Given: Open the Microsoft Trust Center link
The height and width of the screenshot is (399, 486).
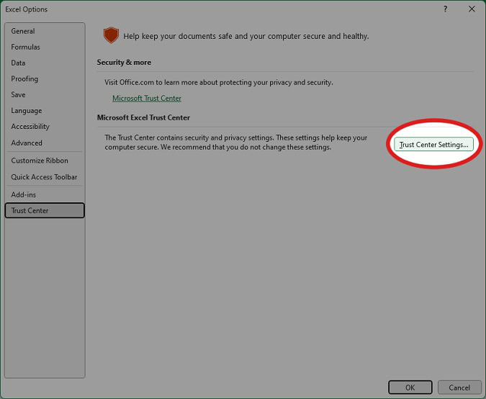Looking at the screenshot, I should pyautogui.click(x=147, y=98).
